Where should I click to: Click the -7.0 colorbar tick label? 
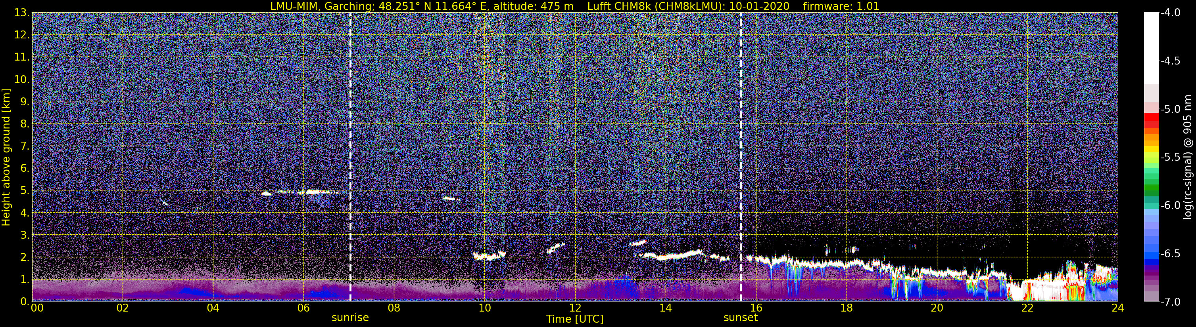1171,302
